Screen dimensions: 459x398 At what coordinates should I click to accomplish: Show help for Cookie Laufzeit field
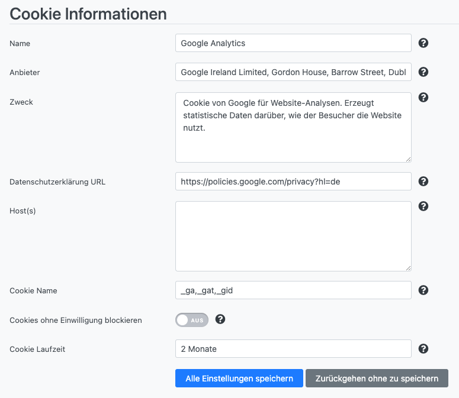[423, 348]
